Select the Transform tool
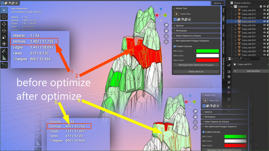The height and width of the screenshot is (151, 269). pos(4,43)
